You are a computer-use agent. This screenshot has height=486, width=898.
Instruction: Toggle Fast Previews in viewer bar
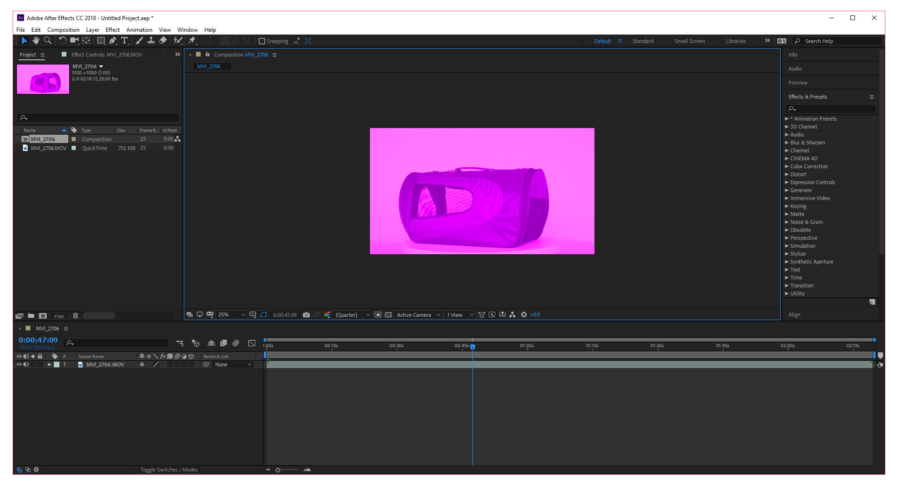(492, 315)
